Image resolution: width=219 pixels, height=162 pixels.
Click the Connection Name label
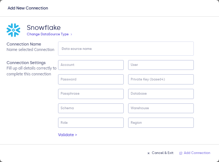coord(24,44)
